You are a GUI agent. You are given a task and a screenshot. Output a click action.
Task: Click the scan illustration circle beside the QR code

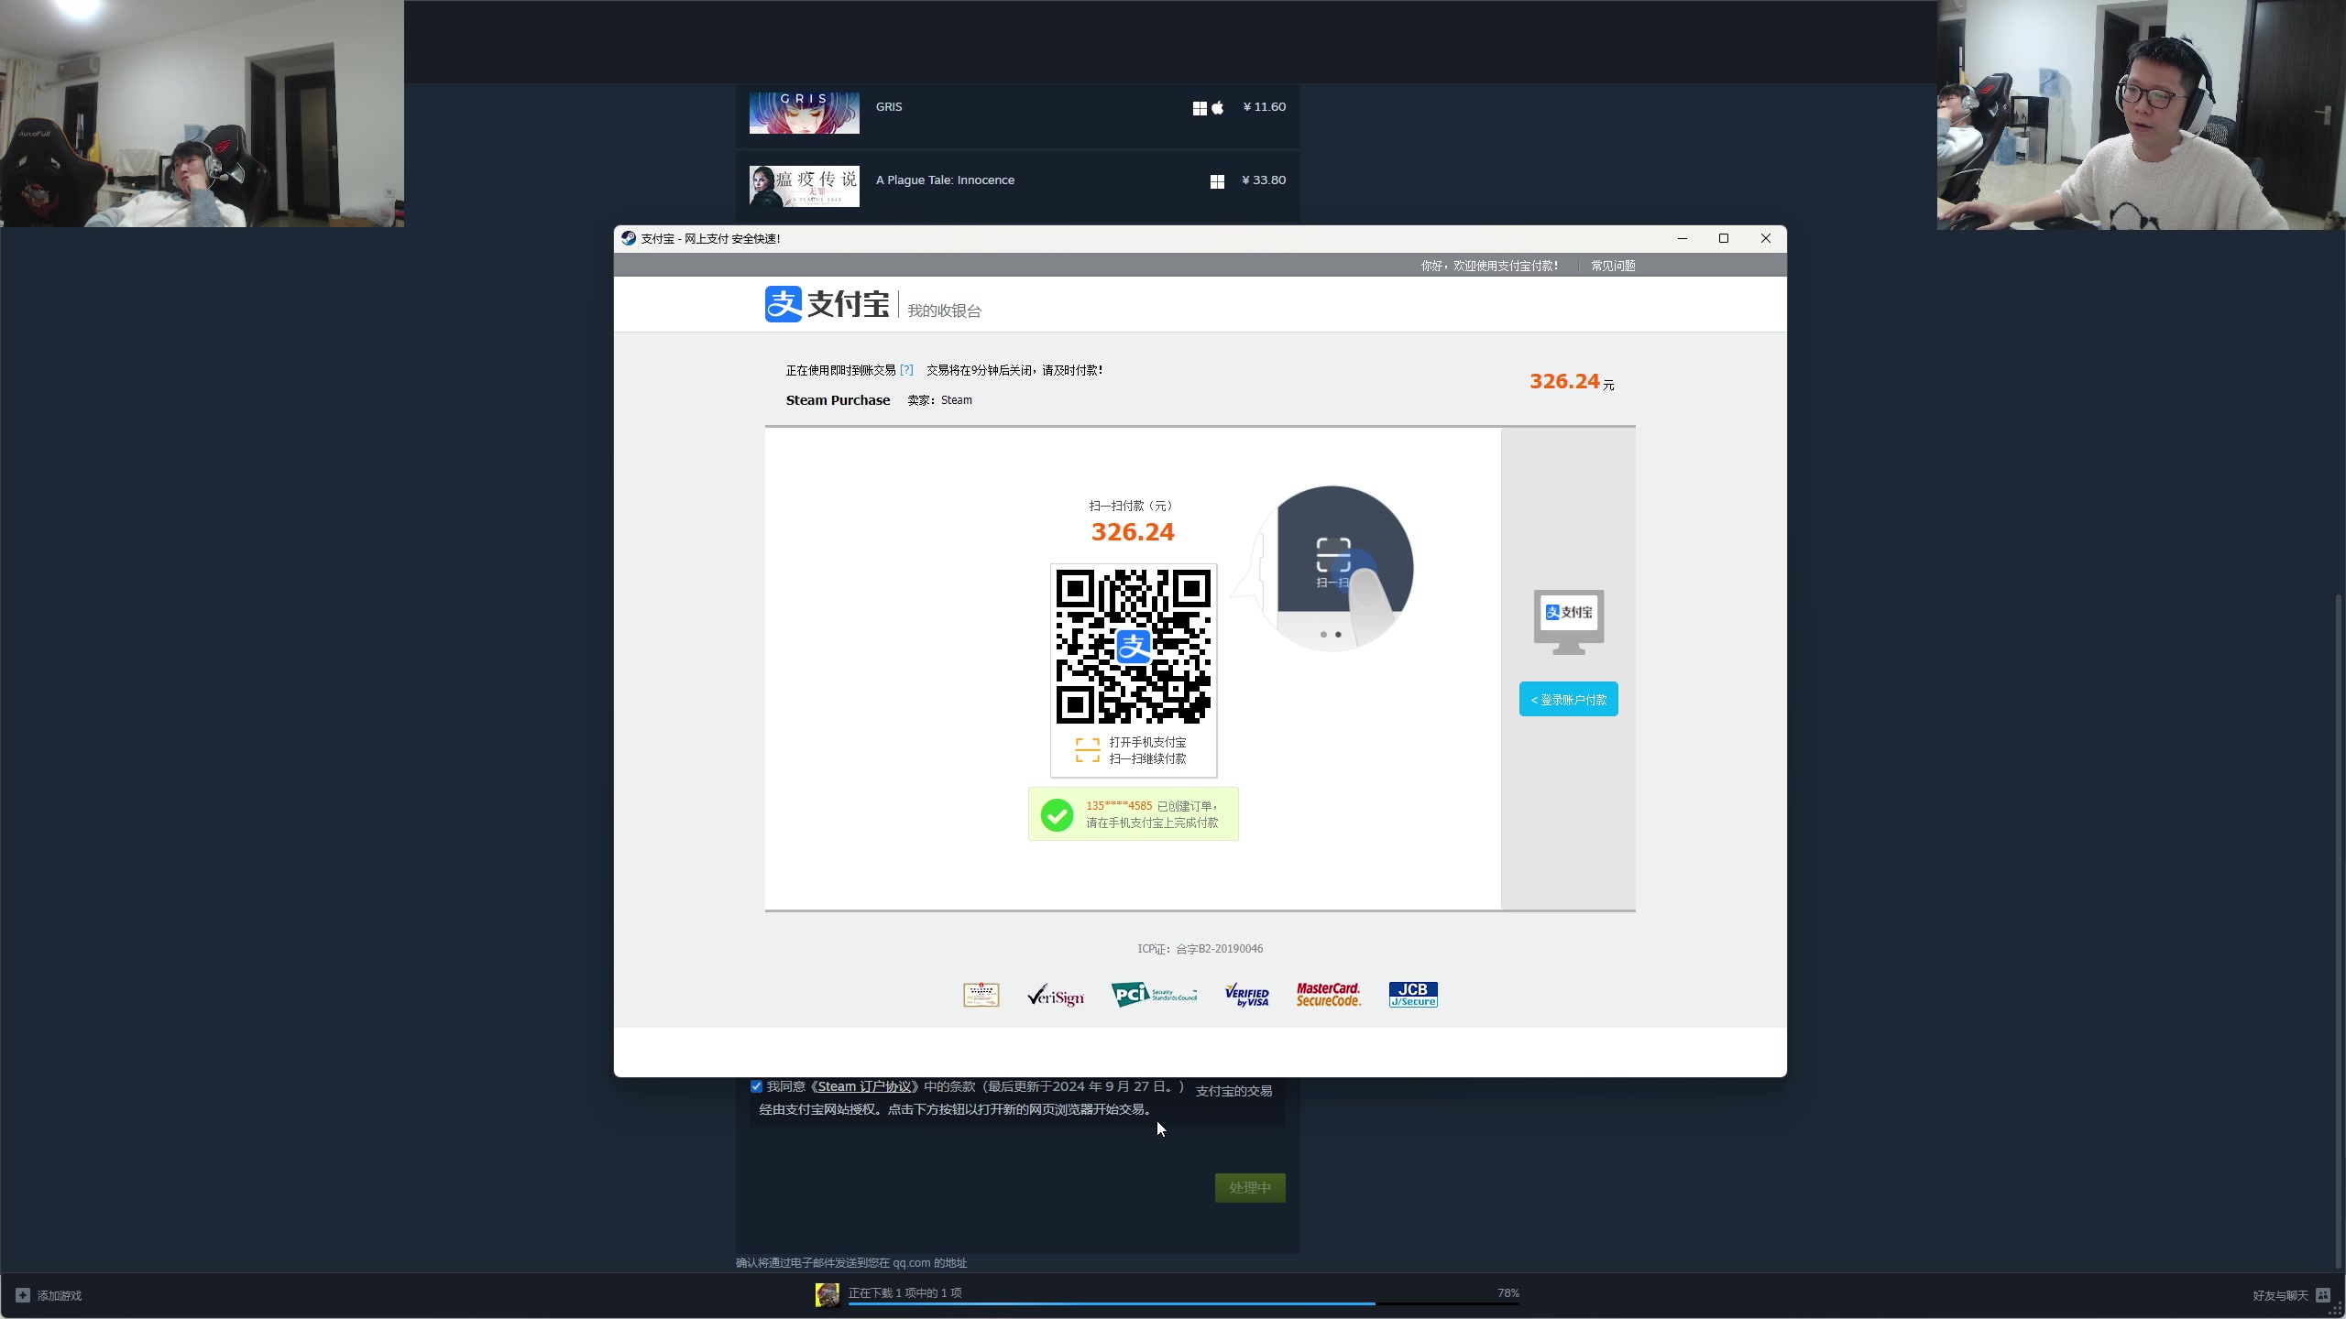pyautogui.click(x=1332, y=568)
